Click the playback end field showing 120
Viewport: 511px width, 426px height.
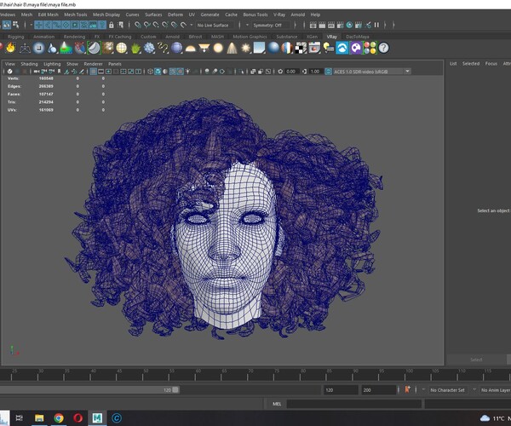click(x=341, y=390)
